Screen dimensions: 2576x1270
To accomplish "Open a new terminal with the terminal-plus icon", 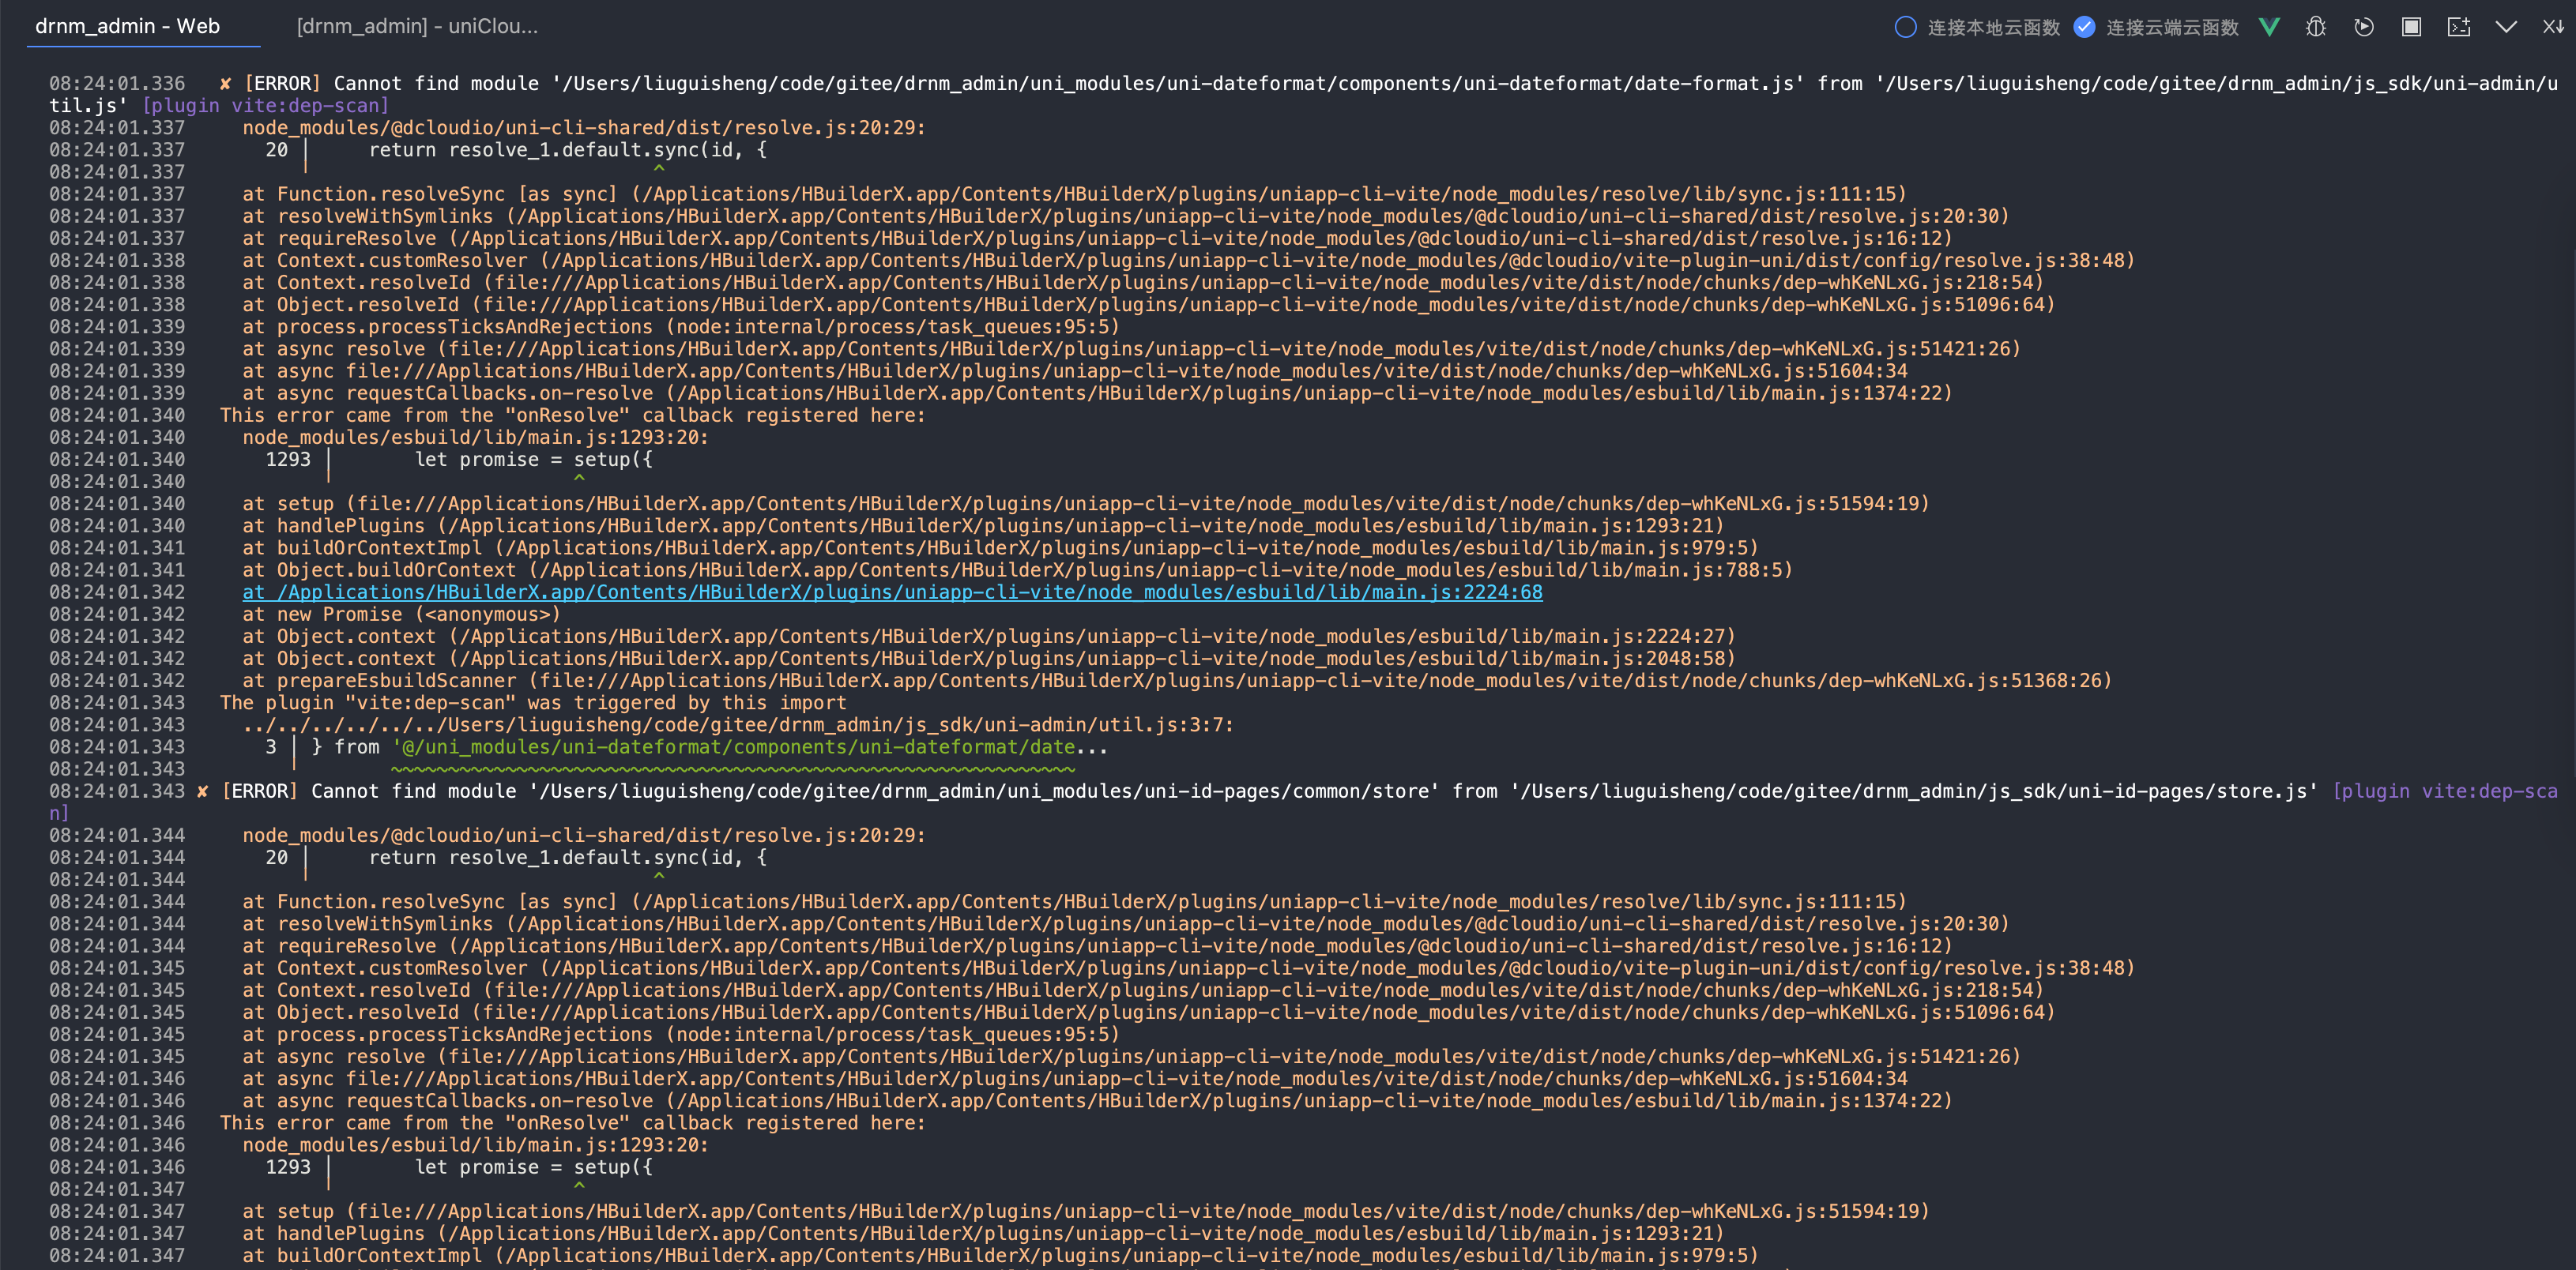I will [x=2459, y=27].
